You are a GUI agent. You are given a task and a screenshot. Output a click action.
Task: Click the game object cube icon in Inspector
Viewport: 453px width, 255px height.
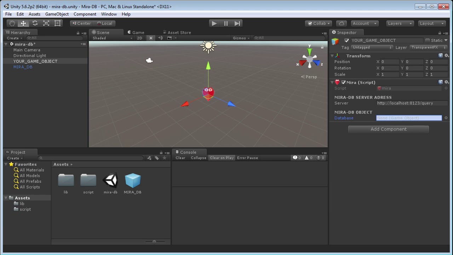(335, 41)
